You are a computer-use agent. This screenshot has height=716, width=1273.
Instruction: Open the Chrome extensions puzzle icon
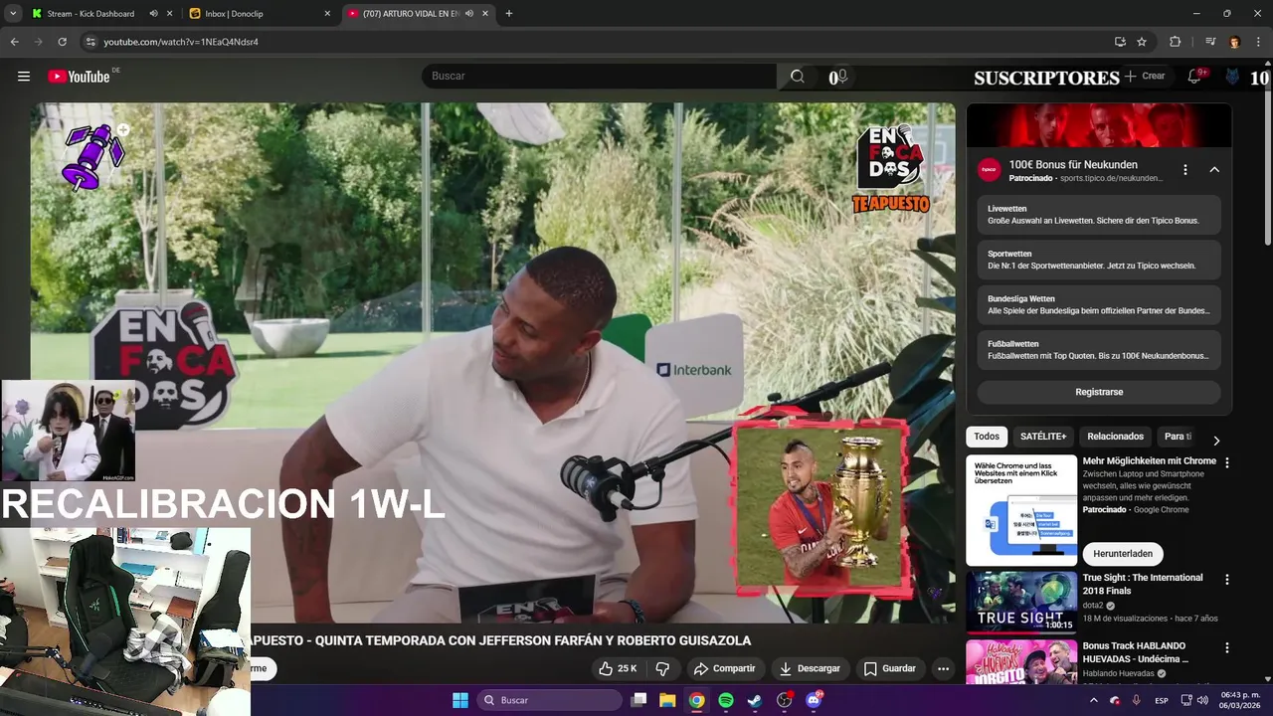[x=1176, y=42]
